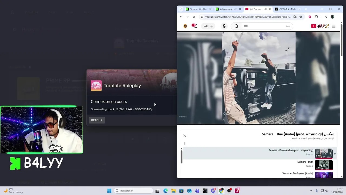
Task: Open Chrome profile avatar
Action: [332, 17]
